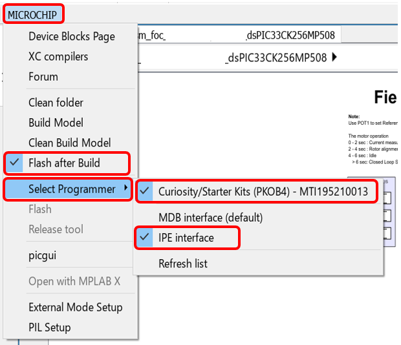Screen dimensions: 401x345
Task: Open Device Blocks Page entry
Action: point(72,37)
